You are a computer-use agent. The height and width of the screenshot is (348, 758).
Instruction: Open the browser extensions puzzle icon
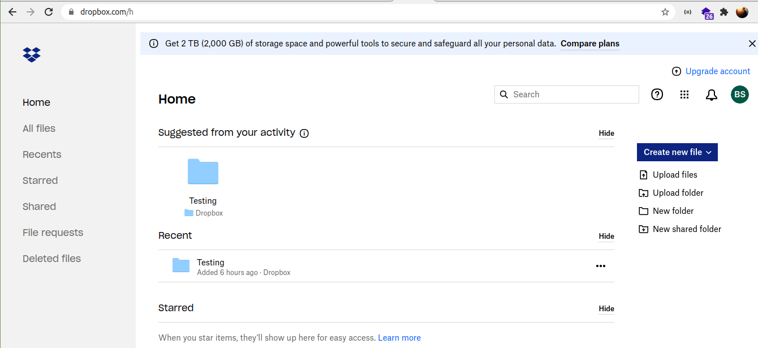723,12
